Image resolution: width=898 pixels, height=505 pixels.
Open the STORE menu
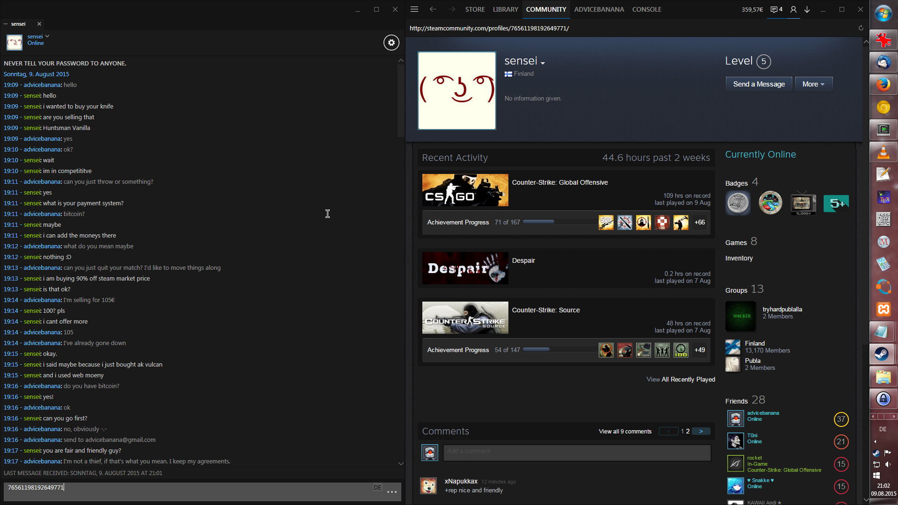click(475, 9)
